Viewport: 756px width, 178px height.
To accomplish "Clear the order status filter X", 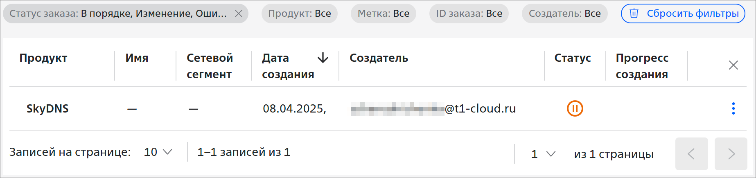I will pyautogui.click(x=239, y=14).
